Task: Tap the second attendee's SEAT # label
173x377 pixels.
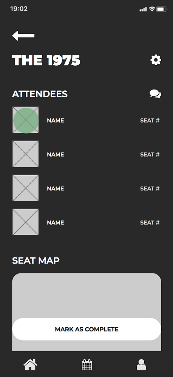Action: pos(150,154)
